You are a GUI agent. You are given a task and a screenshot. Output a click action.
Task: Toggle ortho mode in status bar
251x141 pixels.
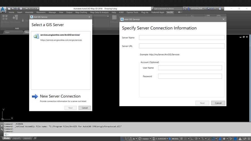[x=192, y=139]
